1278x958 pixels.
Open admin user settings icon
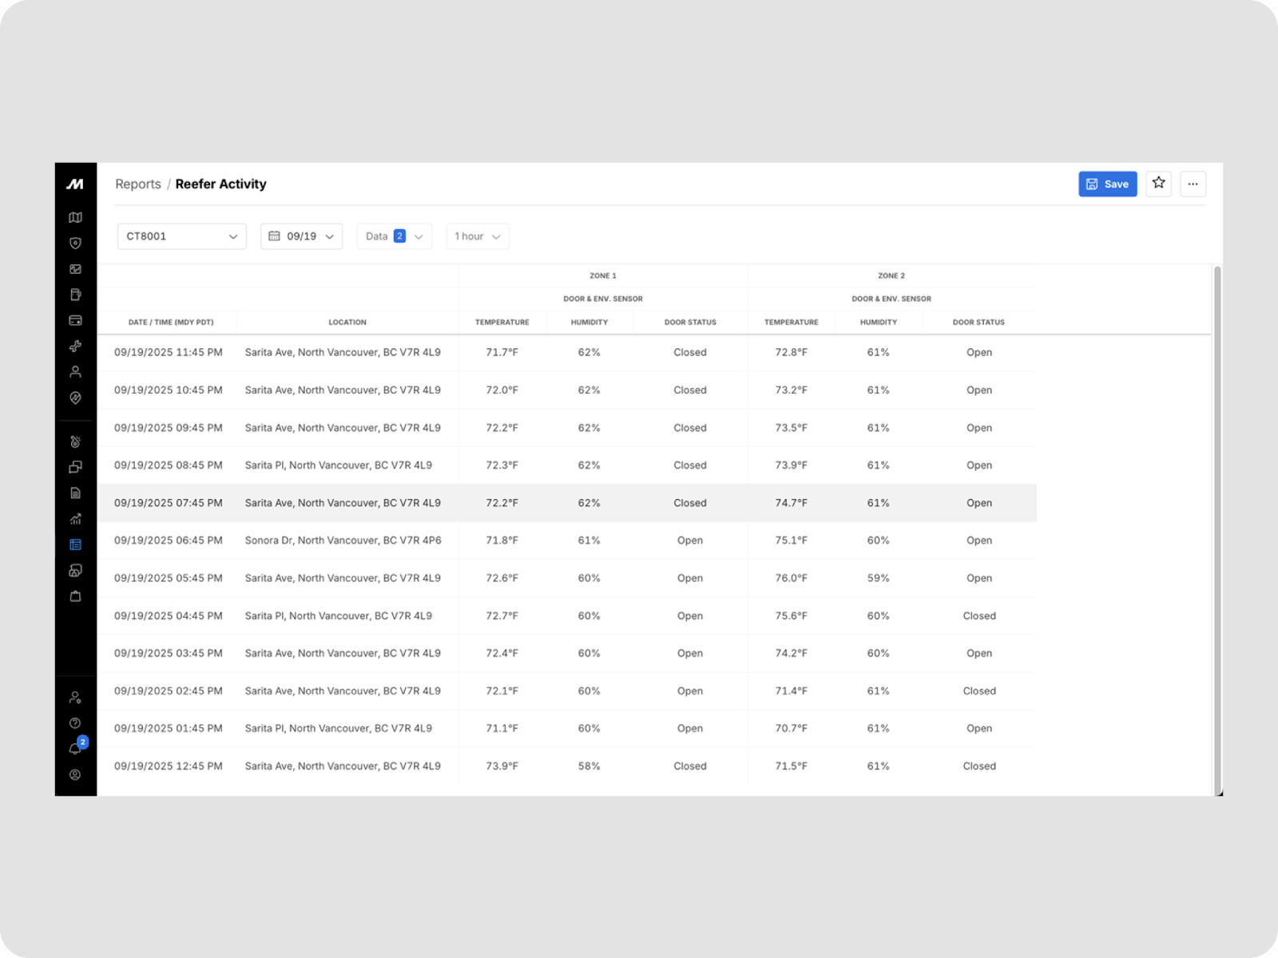pos(75,697)
